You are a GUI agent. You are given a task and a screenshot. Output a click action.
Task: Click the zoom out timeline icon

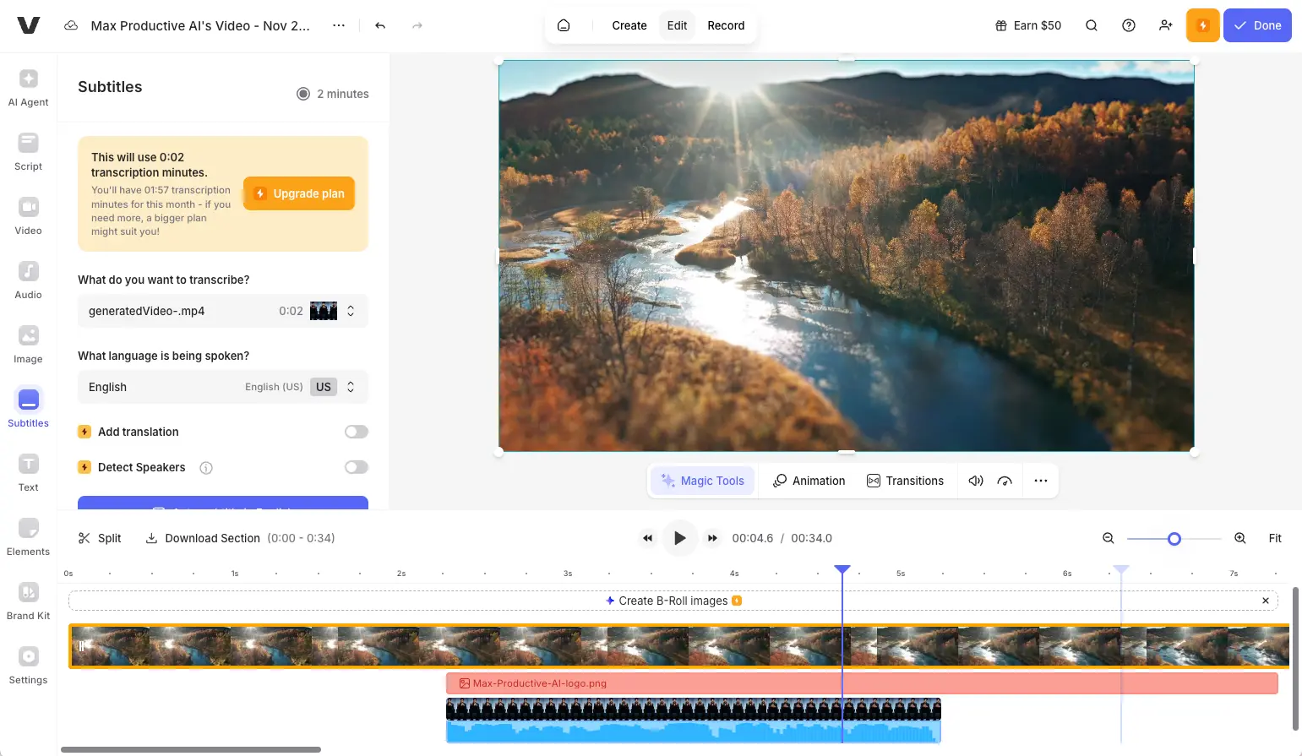point(1109,538)
